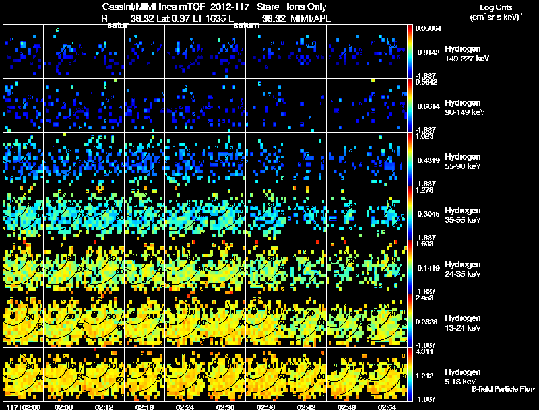539x410 pixels.
Task: Select the 02:54 time label
Action: pyautogui.click(x=387, y=407)
